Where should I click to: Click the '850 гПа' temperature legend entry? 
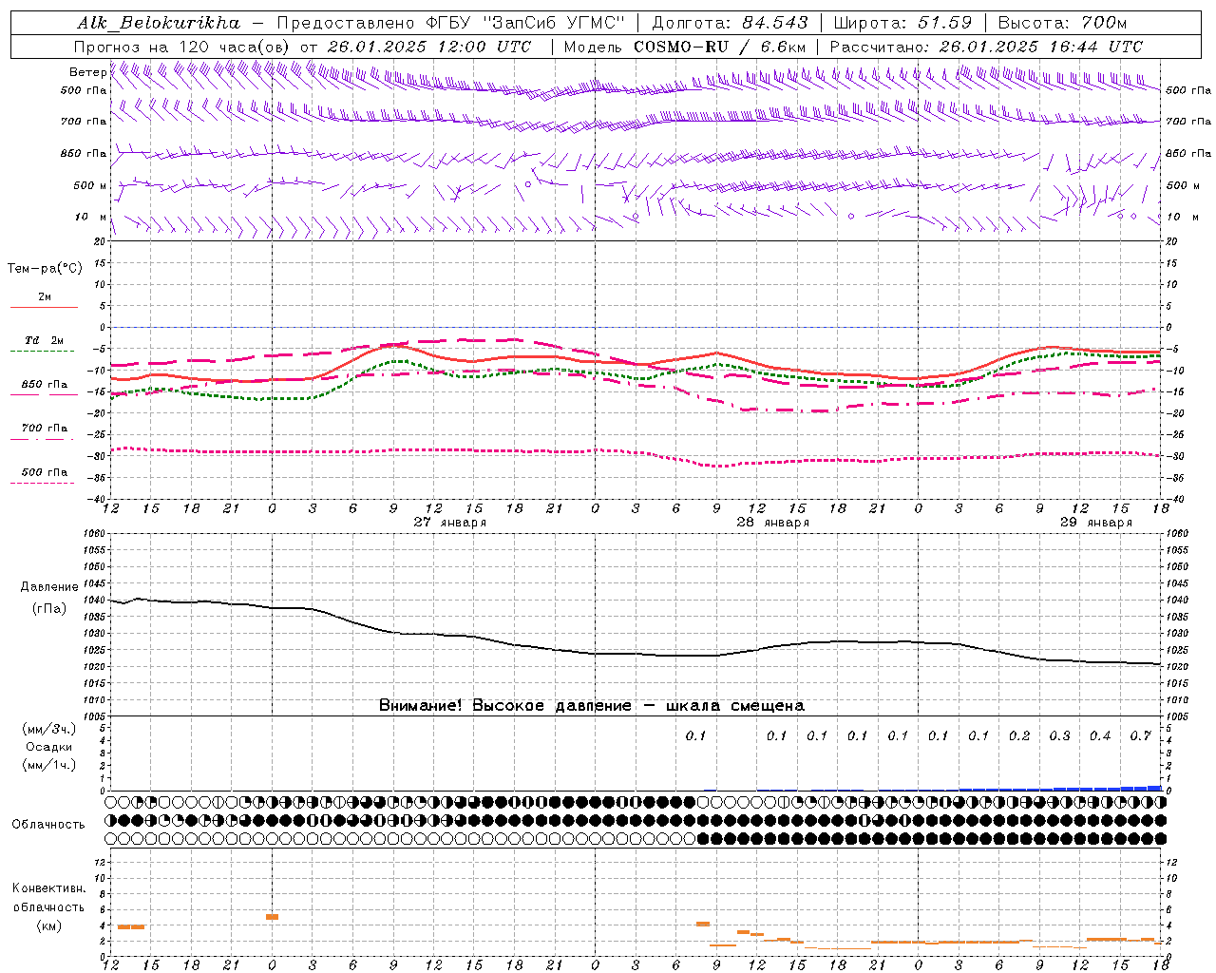point(44,385)
